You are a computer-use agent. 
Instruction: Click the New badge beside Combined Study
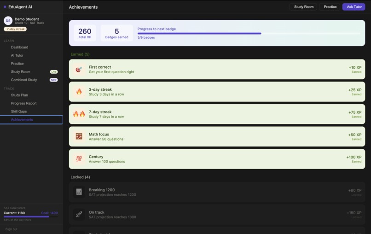tap(54, 80)
